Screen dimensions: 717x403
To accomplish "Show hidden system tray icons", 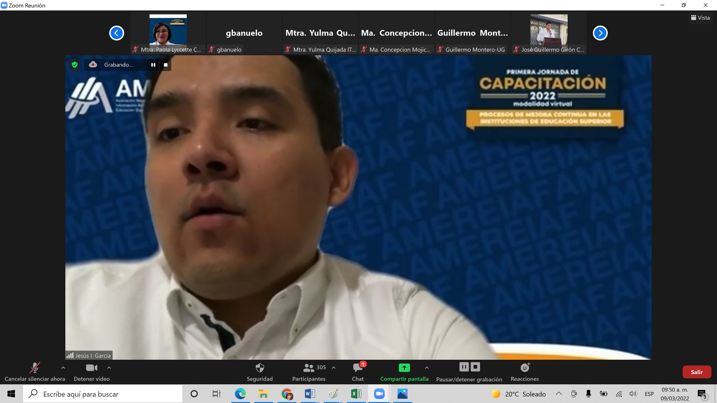I will 559,394.
